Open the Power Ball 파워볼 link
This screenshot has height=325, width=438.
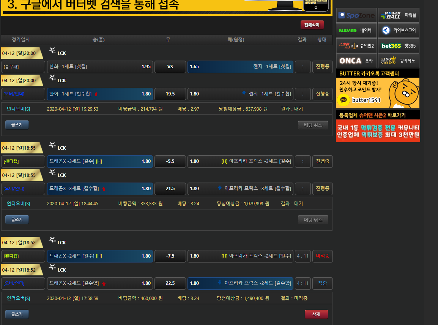pos(399,16)
